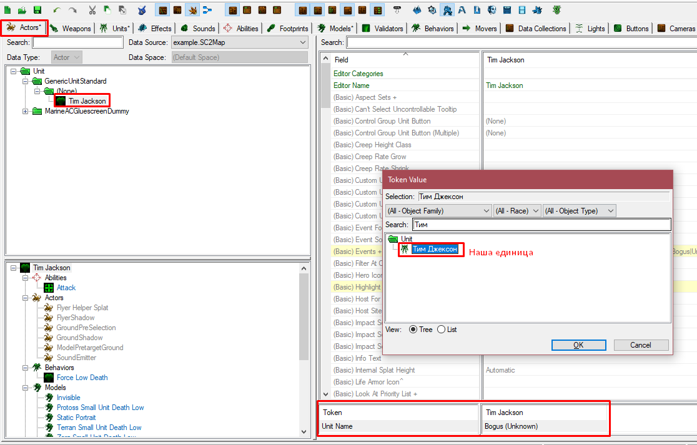Select the Editor Name field row
The image size is (697, 445).
405,86
